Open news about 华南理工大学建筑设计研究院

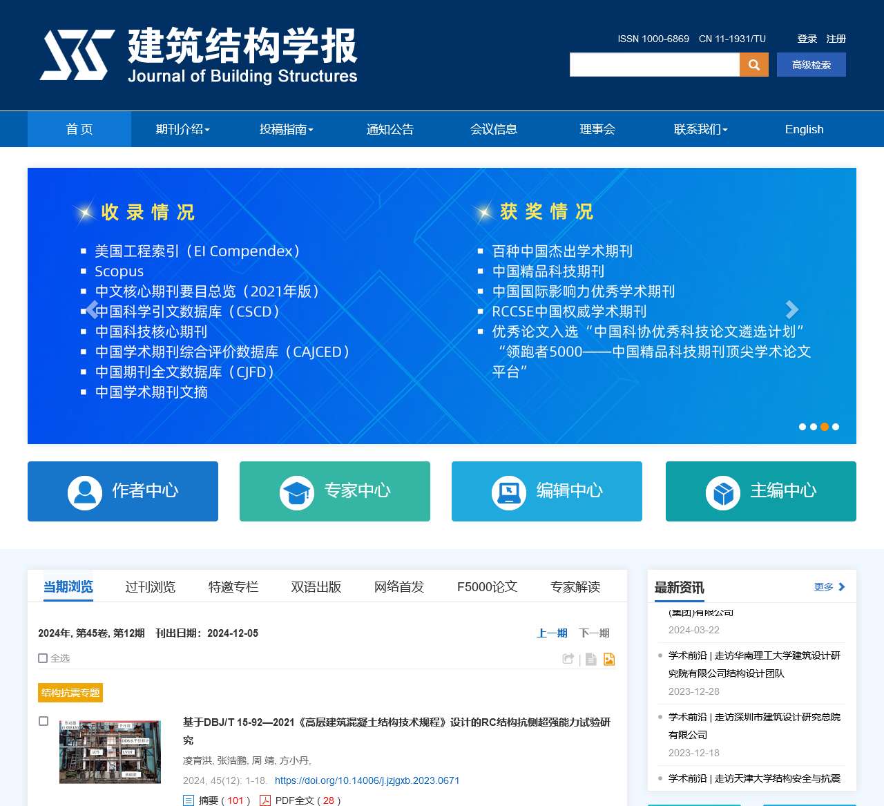tap(754, 664)
